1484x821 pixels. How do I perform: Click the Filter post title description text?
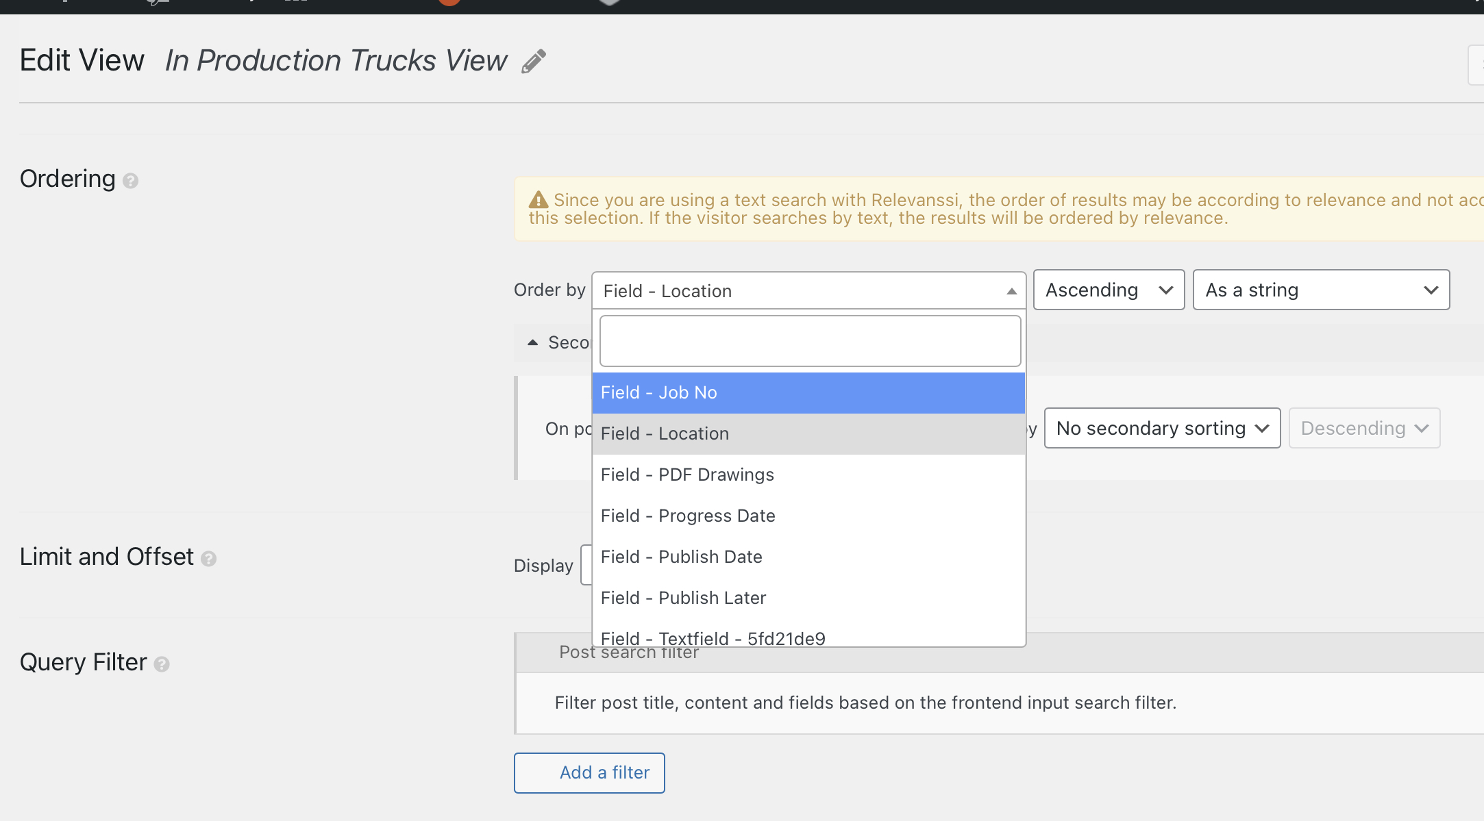pyautogui.click(x=865, y=703)
